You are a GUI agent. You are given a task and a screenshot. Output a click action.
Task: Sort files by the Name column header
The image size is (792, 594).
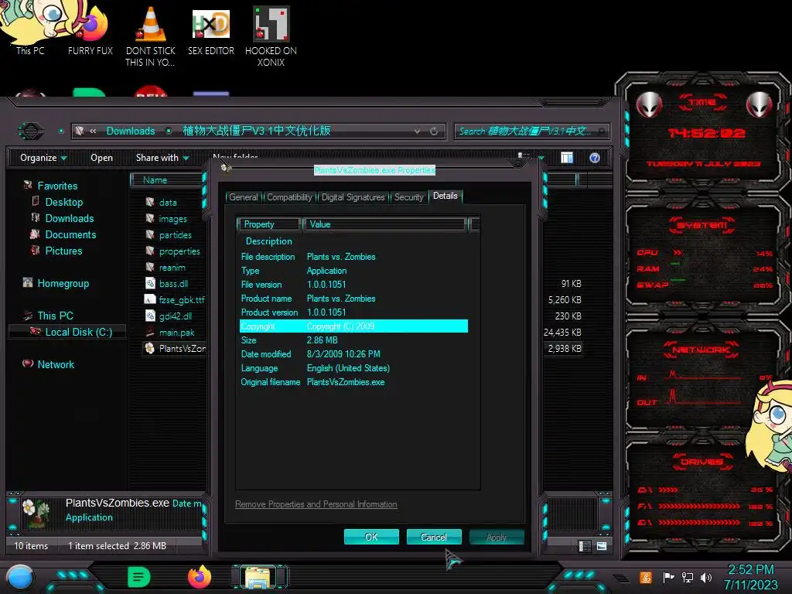pos(167,179)
